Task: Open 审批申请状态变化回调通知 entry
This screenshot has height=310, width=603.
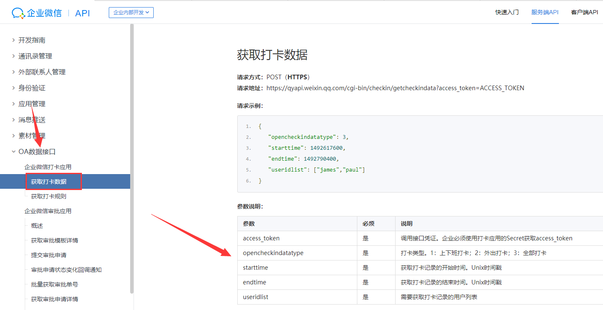Action: 66,270
